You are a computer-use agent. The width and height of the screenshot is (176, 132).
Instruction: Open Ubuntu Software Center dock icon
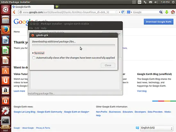[x=5, y=71]
